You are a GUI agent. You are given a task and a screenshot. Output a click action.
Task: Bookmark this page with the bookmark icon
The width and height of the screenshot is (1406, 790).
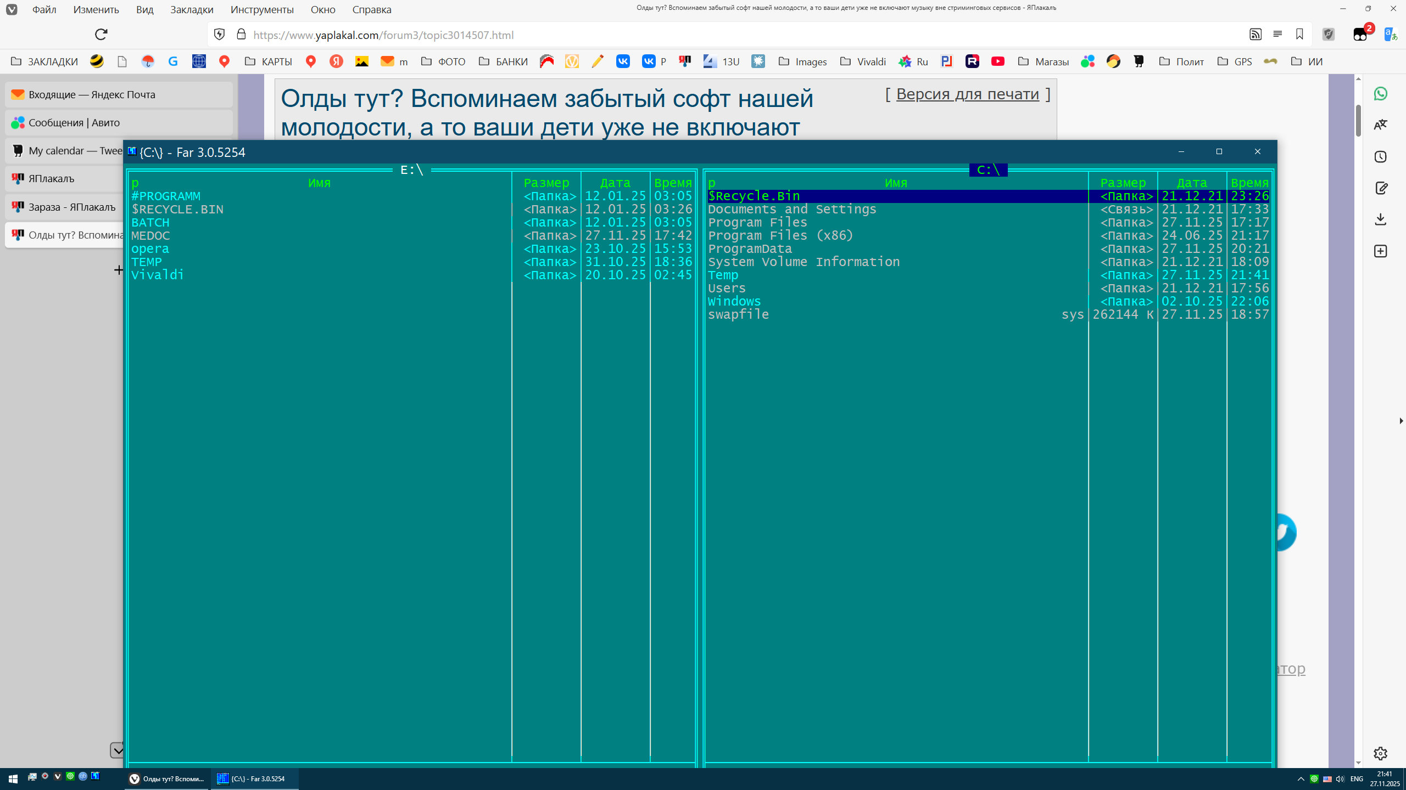[x=1299, y=35]
